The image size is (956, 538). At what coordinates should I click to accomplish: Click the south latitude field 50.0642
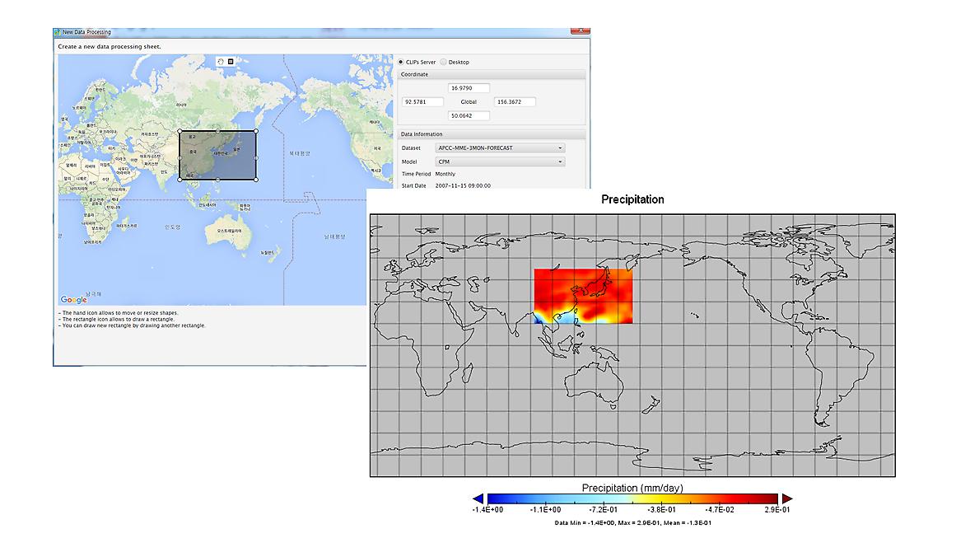click(469, 116)
